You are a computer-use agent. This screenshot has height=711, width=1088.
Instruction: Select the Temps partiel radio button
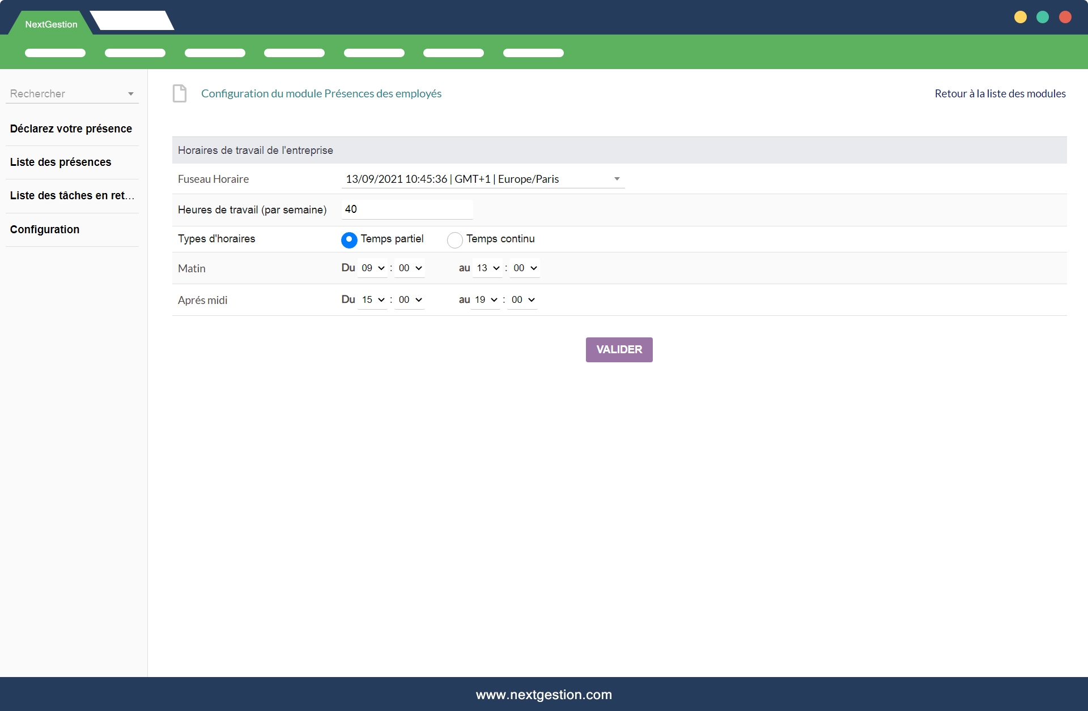tap(349, 239)
